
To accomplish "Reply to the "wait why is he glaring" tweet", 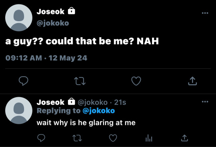I will coord(41,138).
